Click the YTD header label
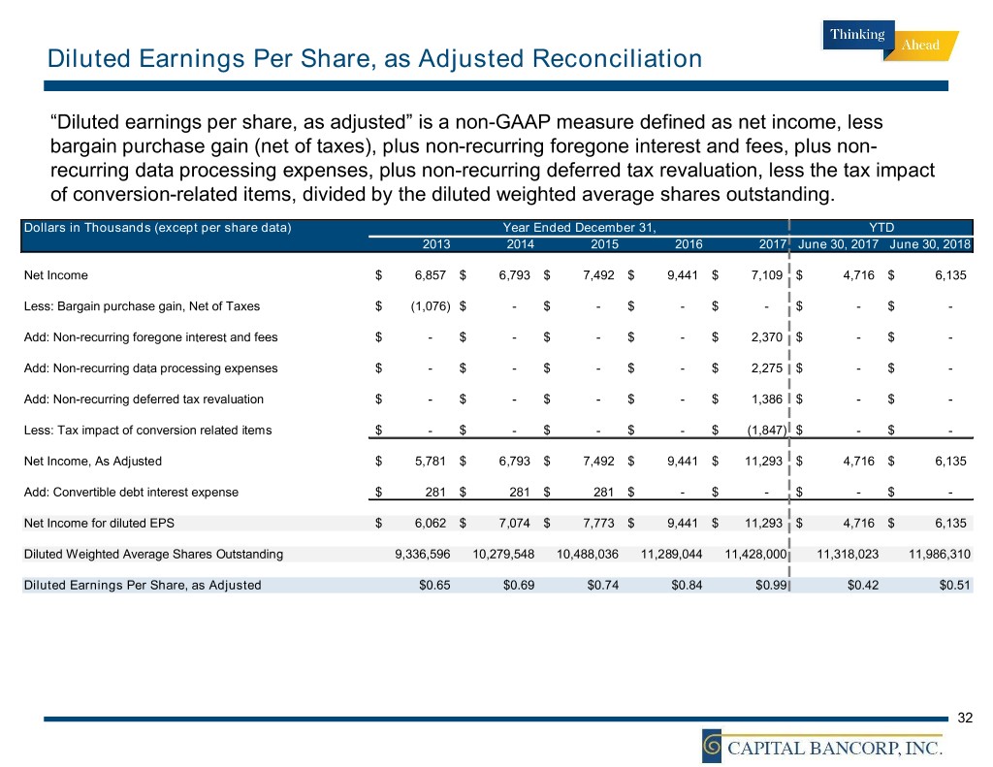Image resolution: width=993 pixels, height=767 pixels. (x=881, y=228)
